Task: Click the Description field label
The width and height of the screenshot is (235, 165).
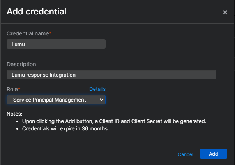Action: pos(21,64)
